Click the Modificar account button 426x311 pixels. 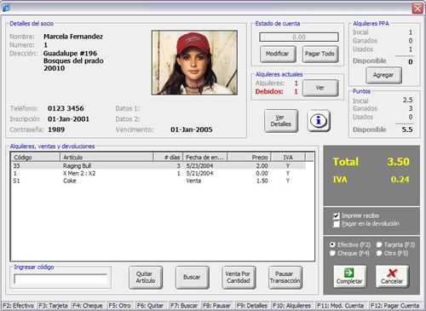278,54
